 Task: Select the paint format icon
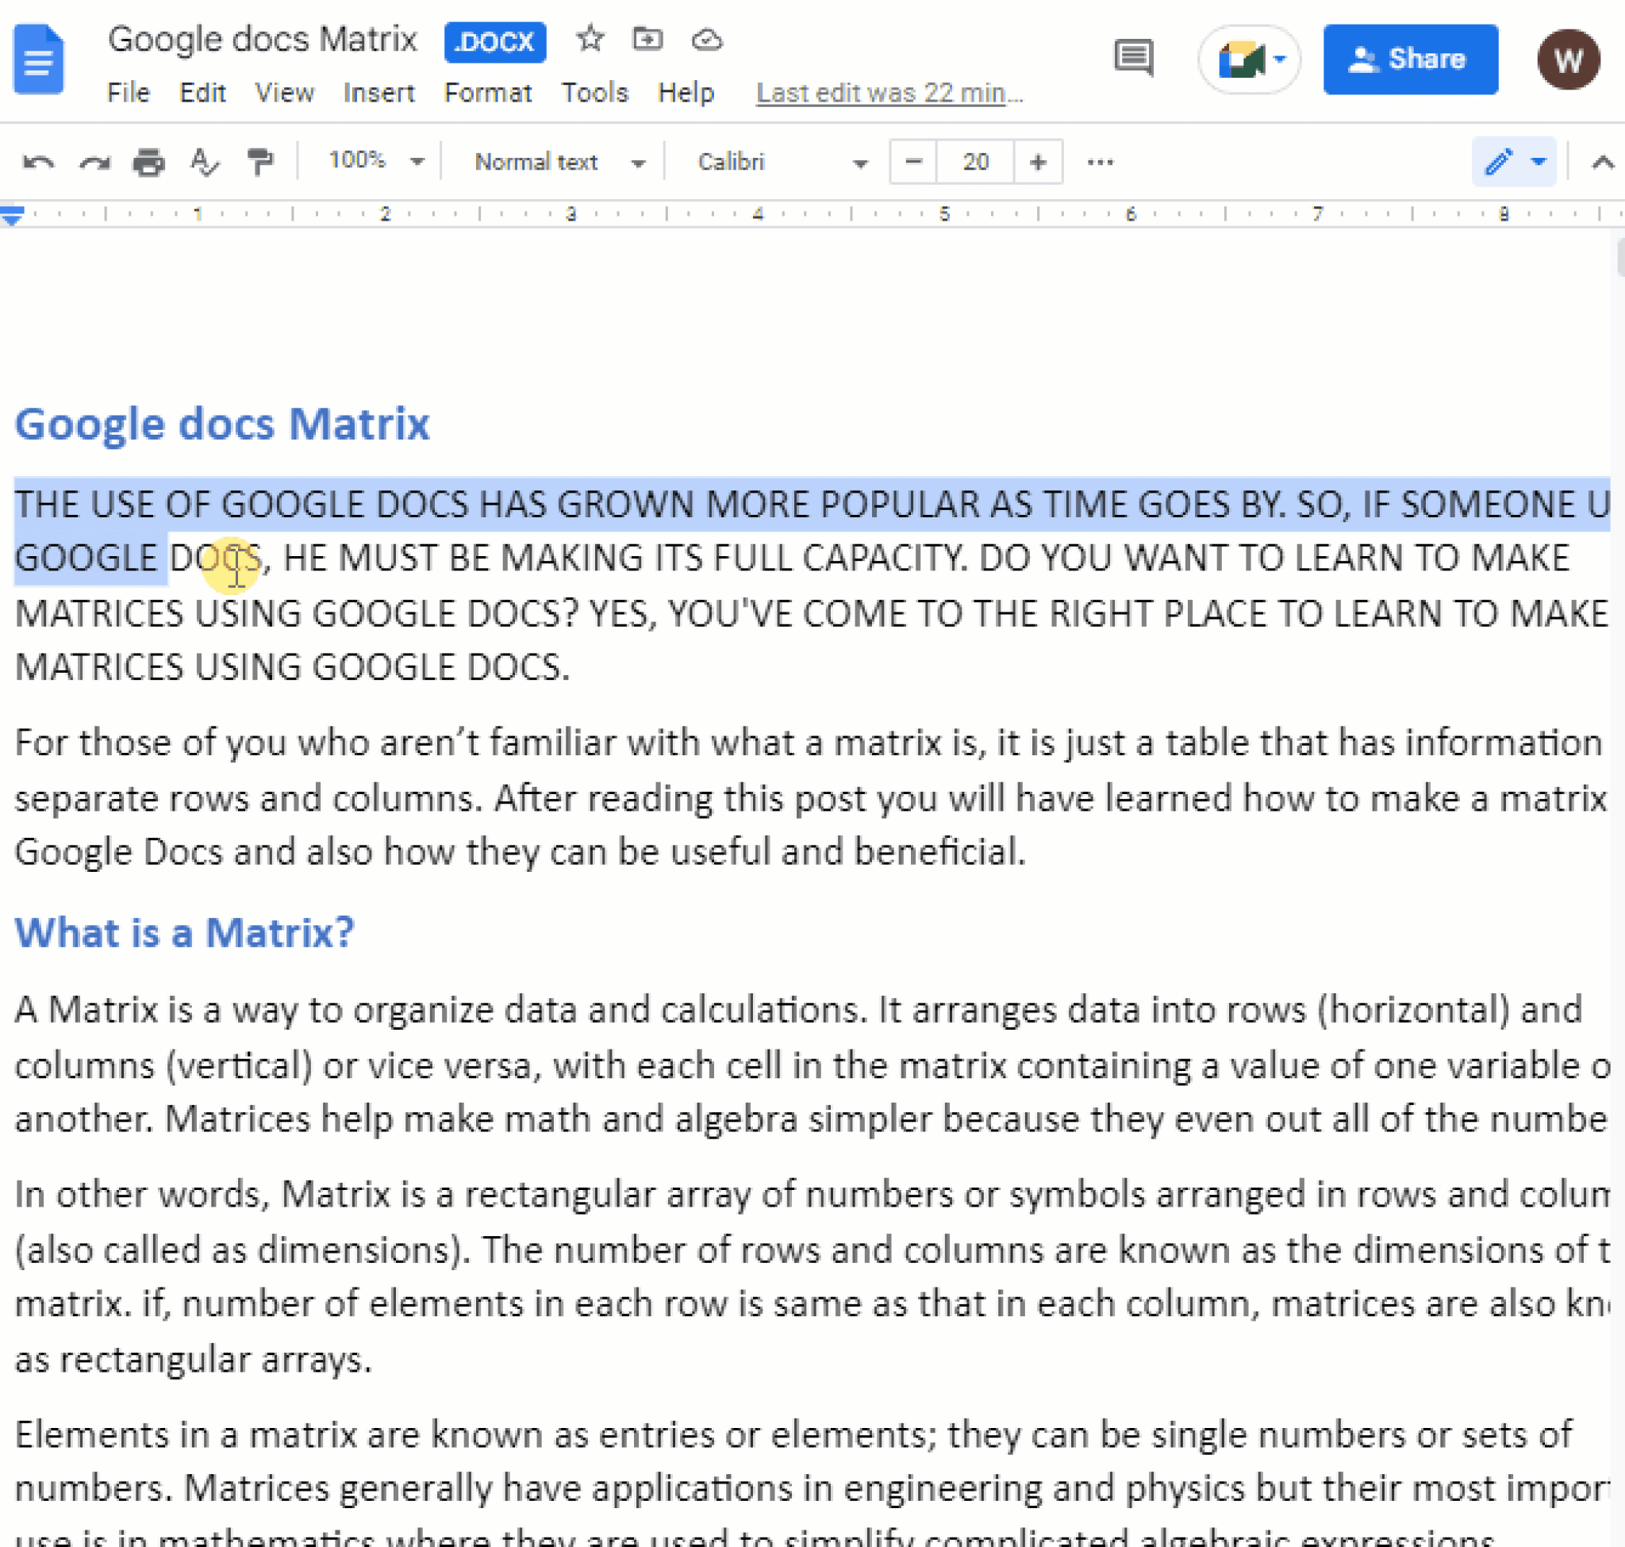[258, 161]
